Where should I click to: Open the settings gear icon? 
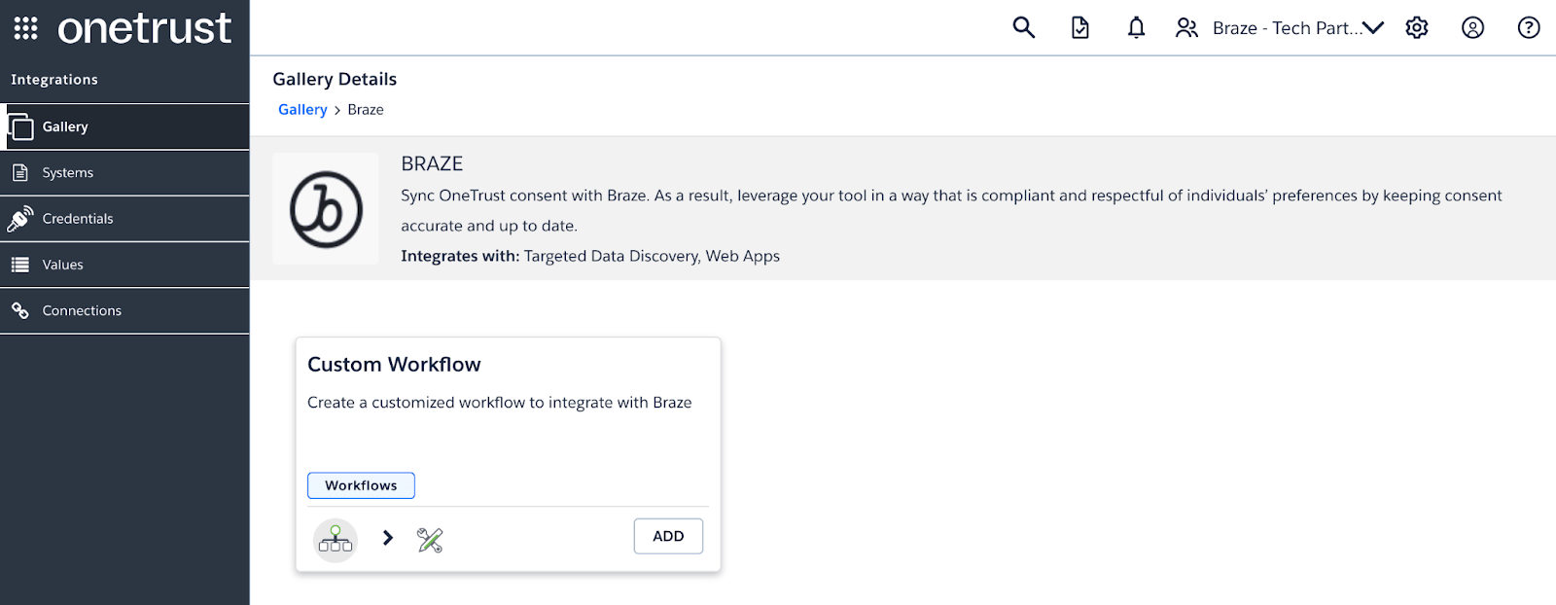(x=1417, y=27)
